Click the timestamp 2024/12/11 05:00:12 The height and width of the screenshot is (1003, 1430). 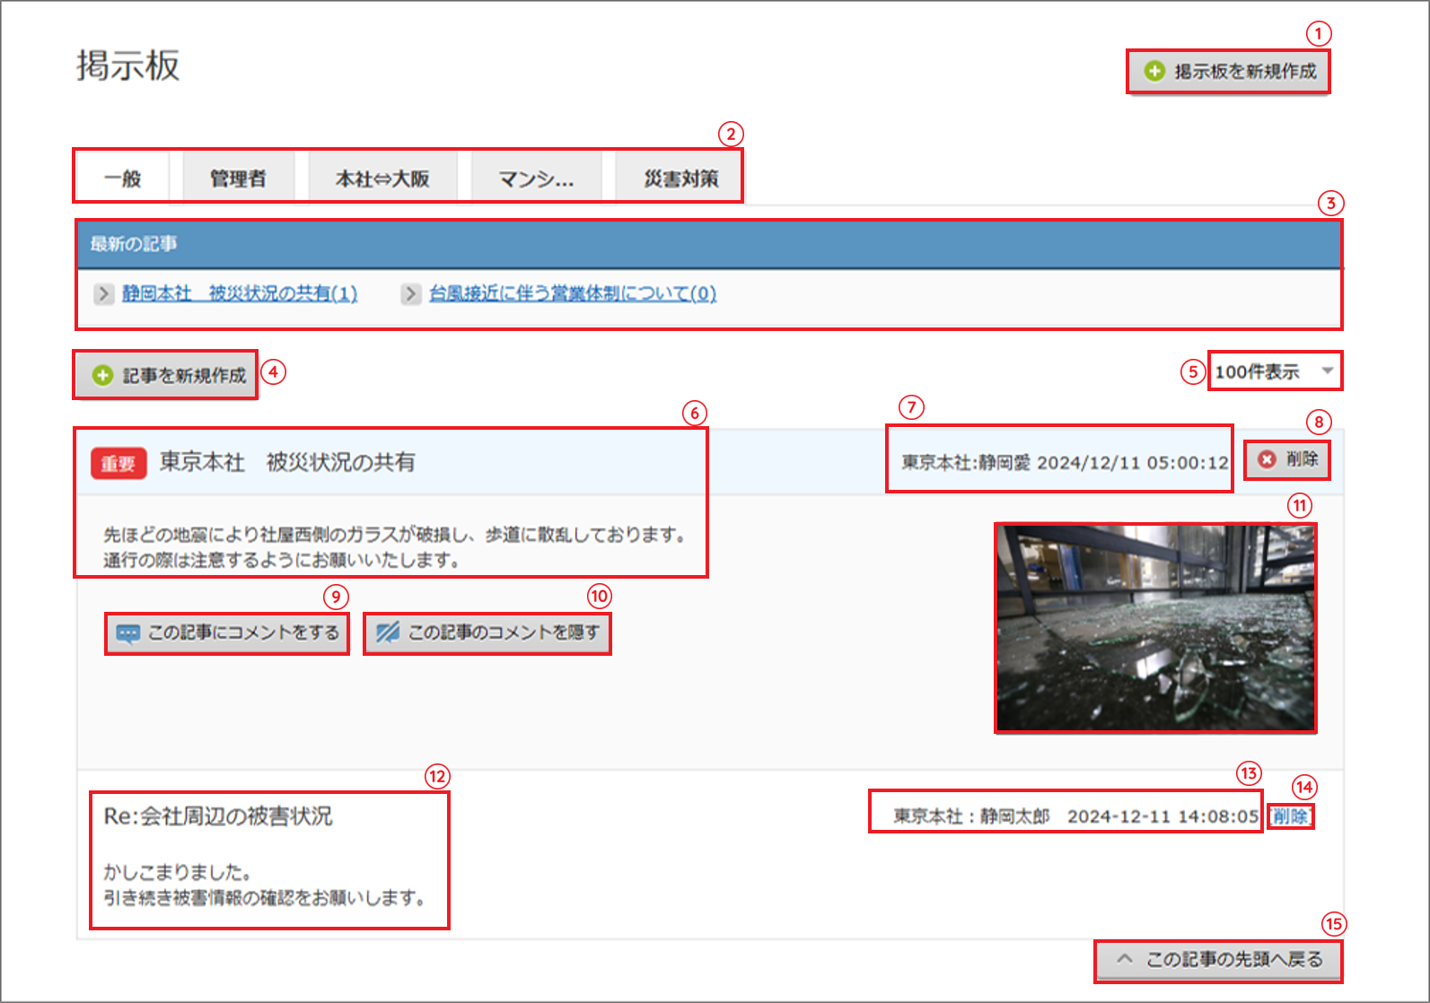click(1133, 463)
